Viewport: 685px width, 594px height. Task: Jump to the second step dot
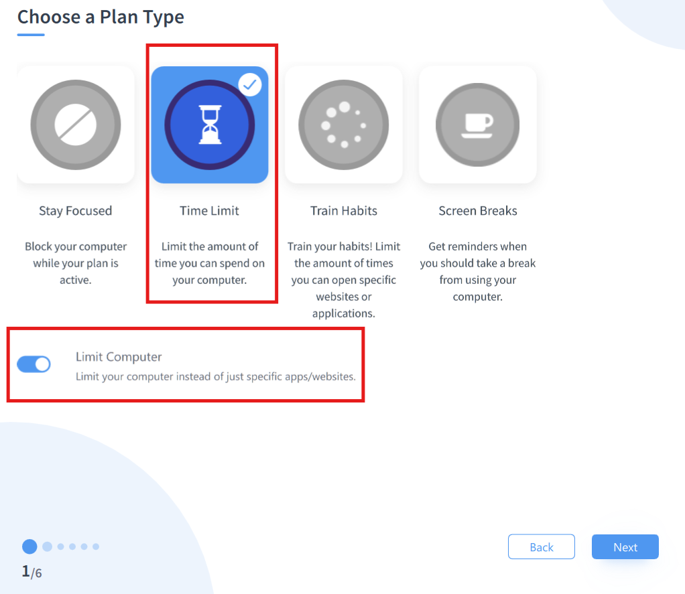(47, 546)
